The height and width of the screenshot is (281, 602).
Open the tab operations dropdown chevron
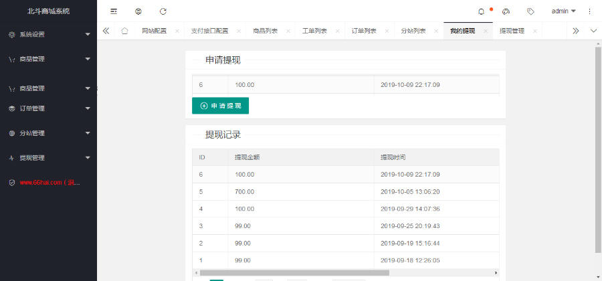click(593, 31)
